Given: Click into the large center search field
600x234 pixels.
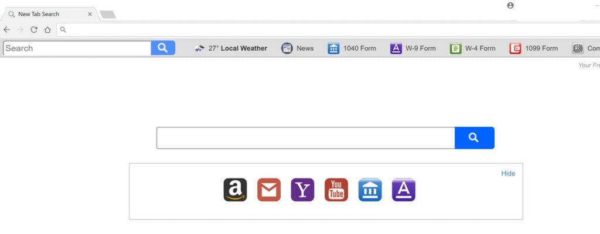Looking at the screenshot, I should pos(305,138).
